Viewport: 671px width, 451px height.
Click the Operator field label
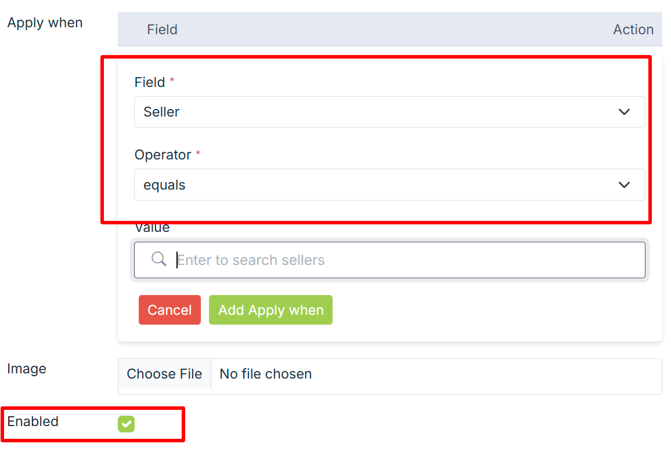163,155
